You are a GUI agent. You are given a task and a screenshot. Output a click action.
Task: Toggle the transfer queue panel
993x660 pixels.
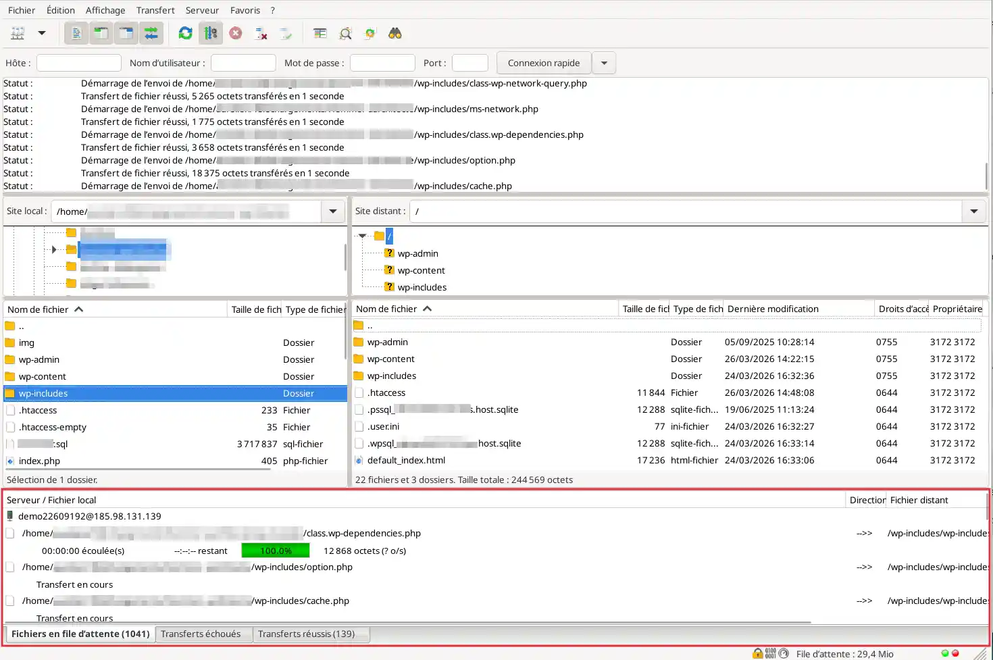(151, 32)
